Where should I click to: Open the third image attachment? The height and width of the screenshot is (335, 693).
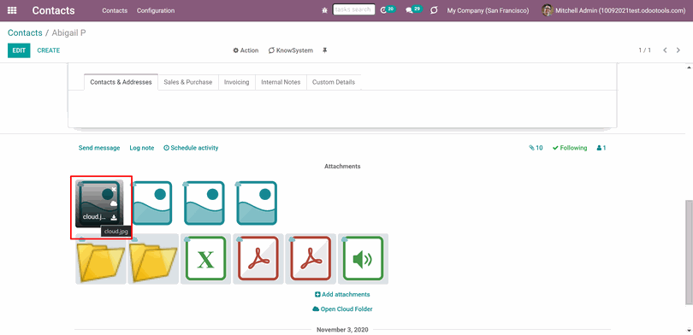[x=204, y=203]
